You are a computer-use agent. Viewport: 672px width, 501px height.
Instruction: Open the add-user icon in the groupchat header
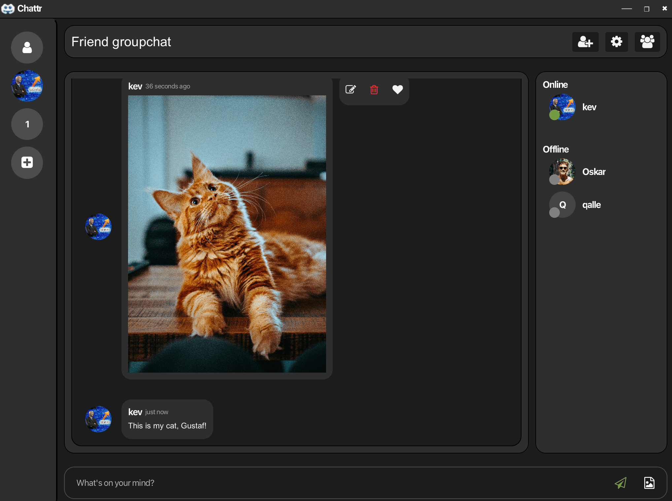[x=585, y=42]
